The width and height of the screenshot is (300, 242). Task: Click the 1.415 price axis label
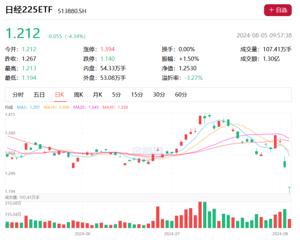click(10, 115)
